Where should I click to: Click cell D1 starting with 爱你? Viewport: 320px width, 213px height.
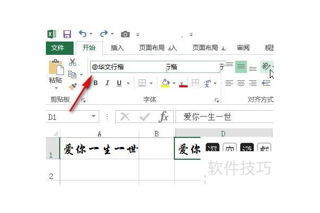[x=188, y=149]
